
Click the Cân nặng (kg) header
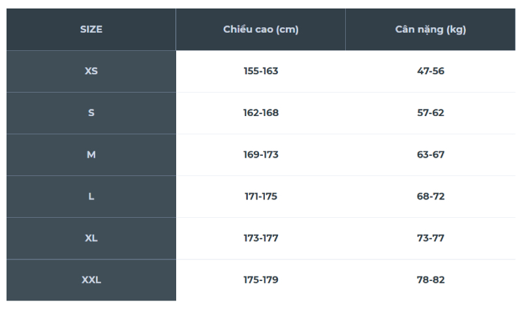431,29
